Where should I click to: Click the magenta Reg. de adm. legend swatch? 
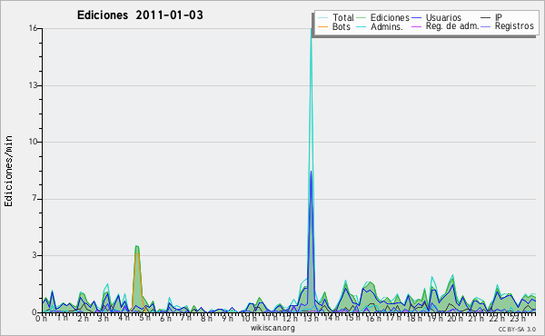416,26
